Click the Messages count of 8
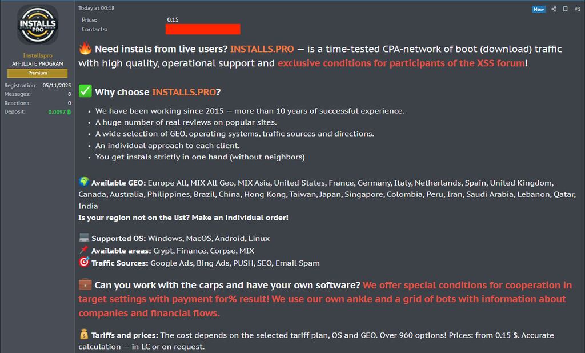This screenshot has height=353, width=585. pyautogui.click(x=68, y=94)
